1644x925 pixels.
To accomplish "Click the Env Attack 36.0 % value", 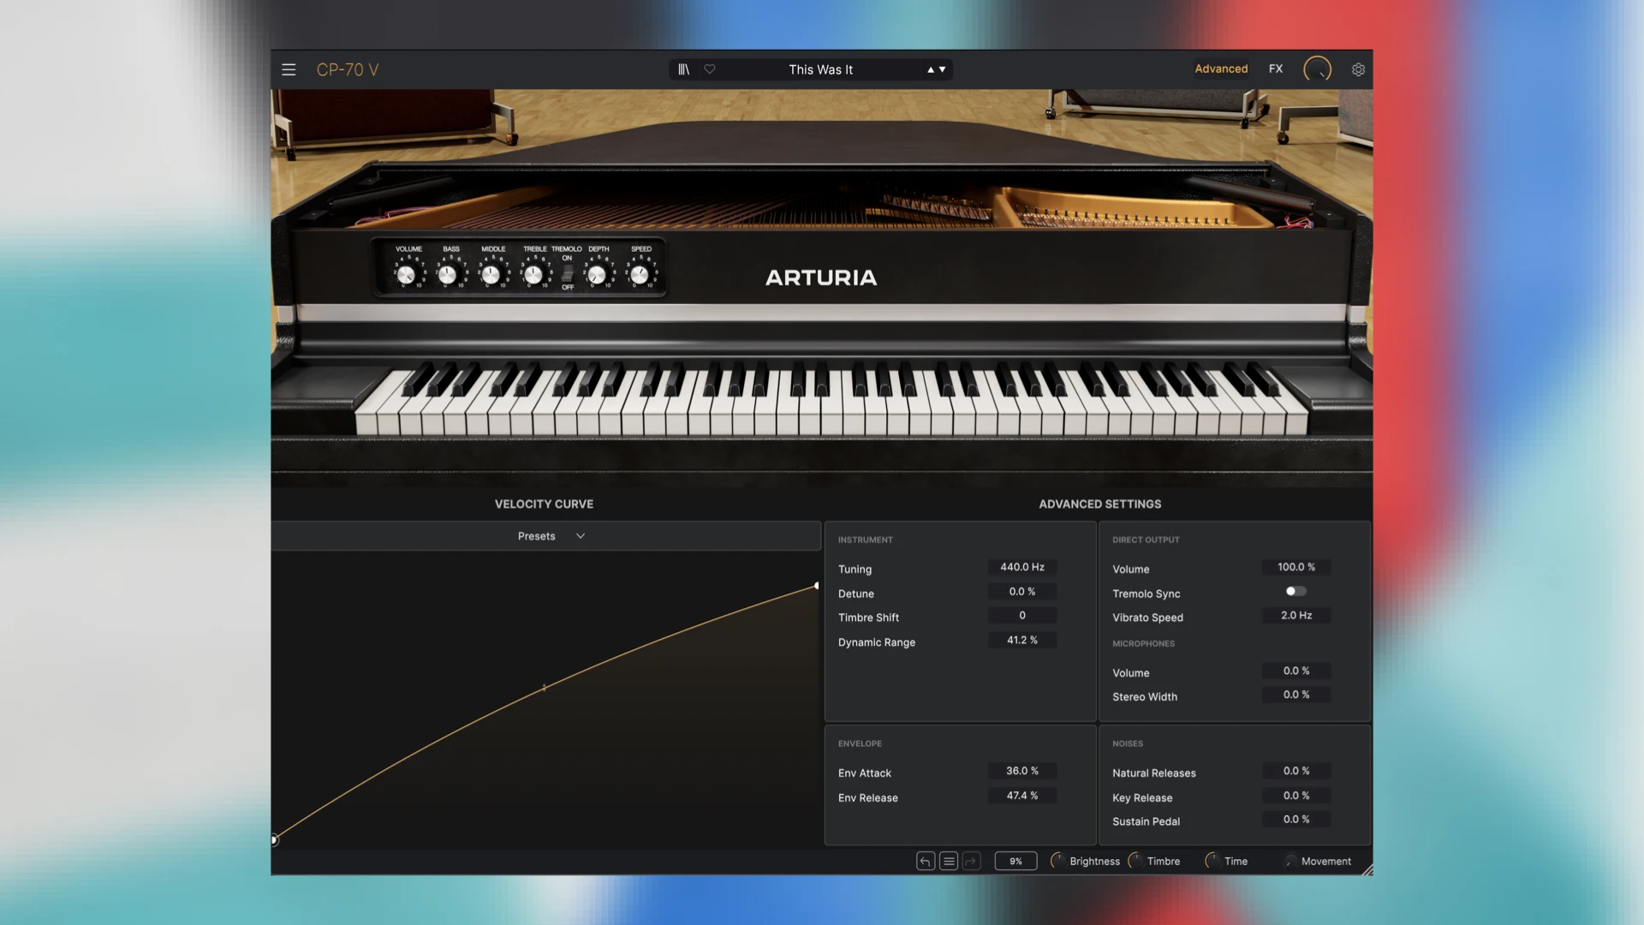I will (1022, 771).
